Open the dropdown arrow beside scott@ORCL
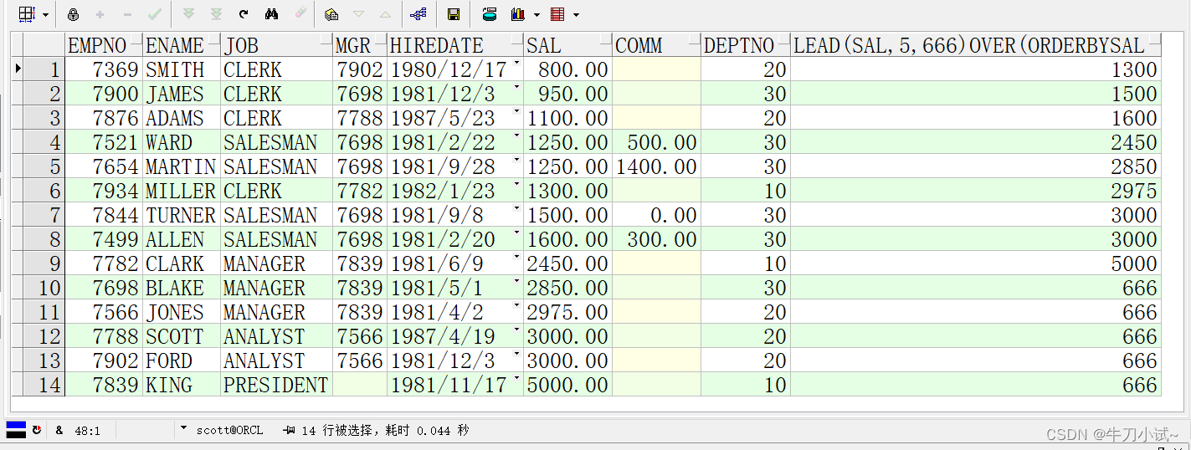This screenshot has height=450, width=1191. (183, 429)
